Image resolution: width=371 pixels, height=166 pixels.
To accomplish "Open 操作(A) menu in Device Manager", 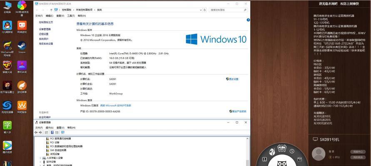I will (x=50, y=127).
